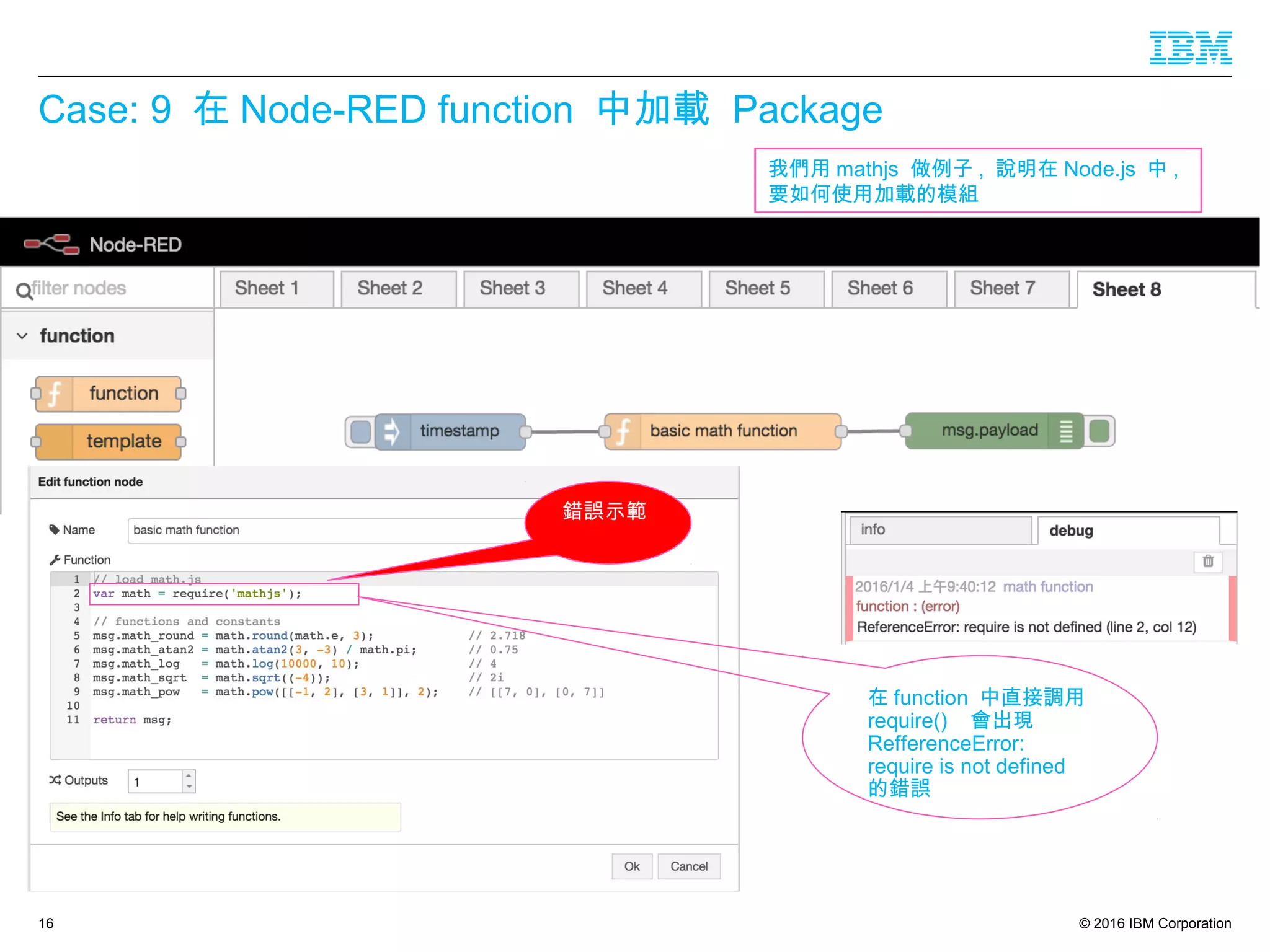Image resolution: width=1270 pixels, height=952 pixels.
Task: Select the template node in the palette
Action: (109, 441)
